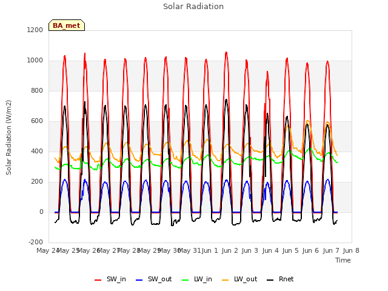Click the red SW_in legend swatch

[x=98, y=280]
